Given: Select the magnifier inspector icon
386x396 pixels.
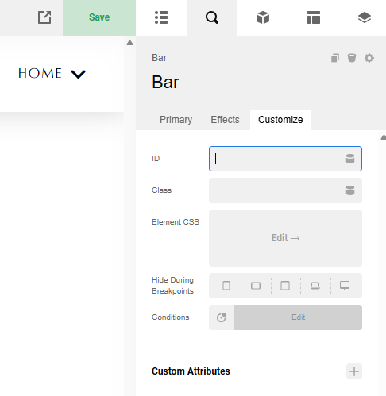Looking at the screenshot, I should tap(212, 17).
